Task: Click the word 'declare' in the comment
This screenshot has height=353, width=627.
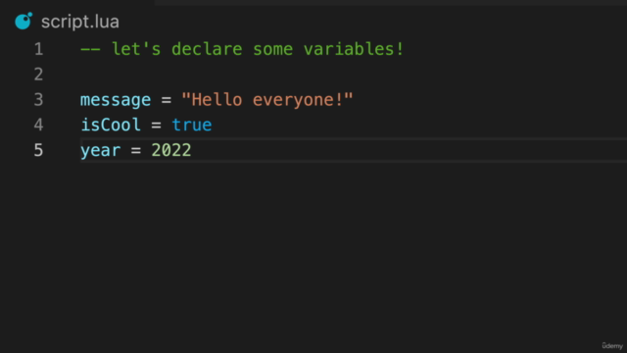Action: [207, 49]
